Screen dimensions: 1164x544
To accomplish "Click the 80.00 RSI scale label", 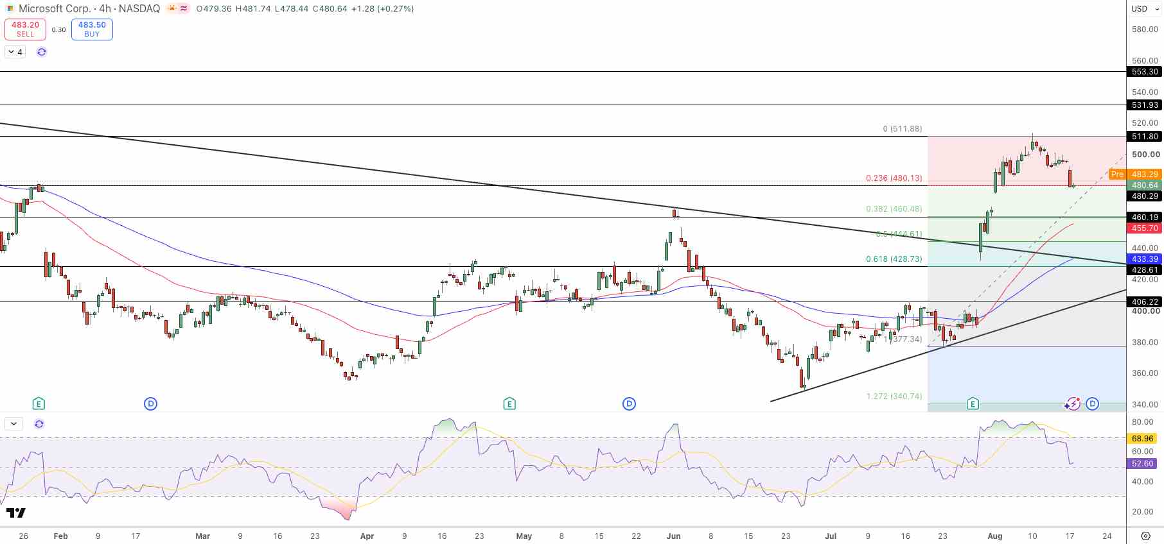I will (1142, 422).
